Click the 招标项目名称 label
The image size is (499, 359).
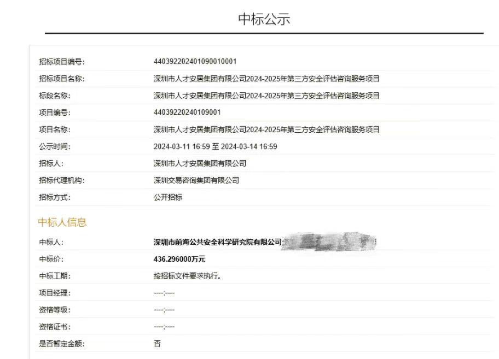click(x=62, y=79)
